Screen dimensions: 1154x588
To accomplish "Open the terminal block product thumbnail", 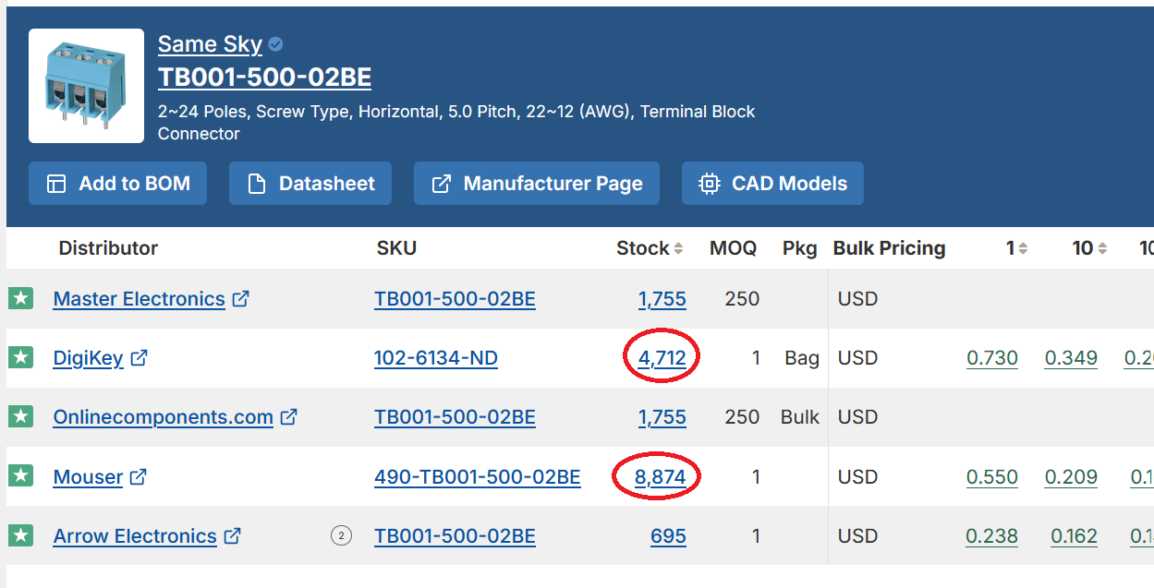I will pos(86,86).
